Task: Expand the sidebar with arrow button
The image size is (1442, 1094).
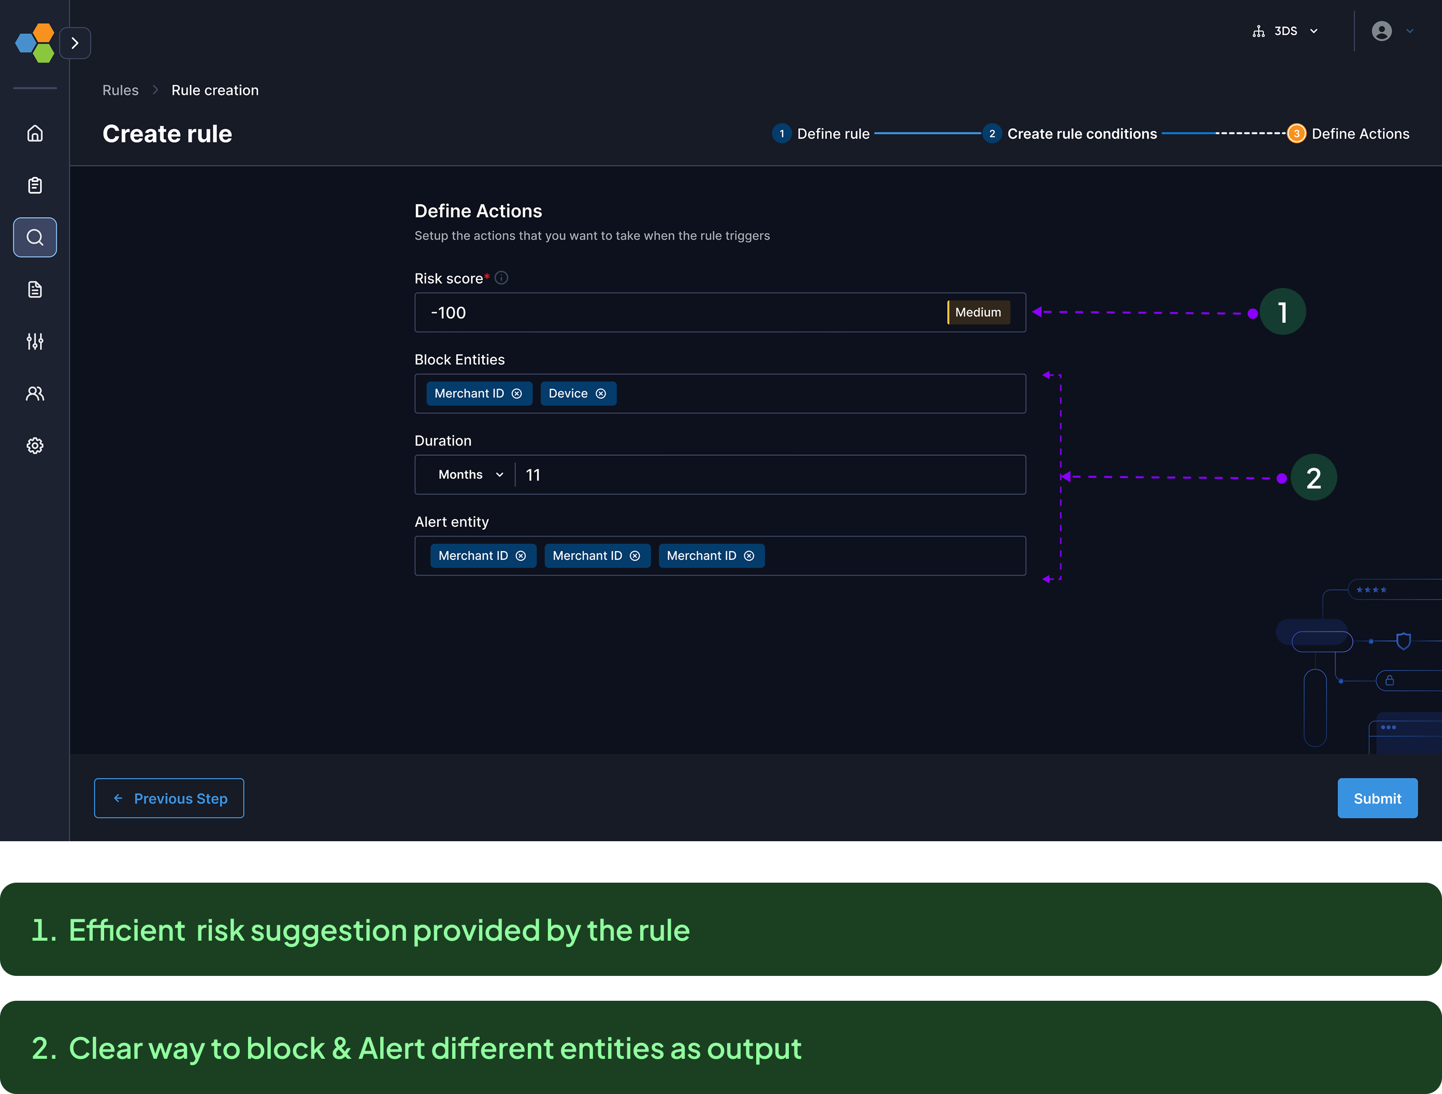Action: 75,43
